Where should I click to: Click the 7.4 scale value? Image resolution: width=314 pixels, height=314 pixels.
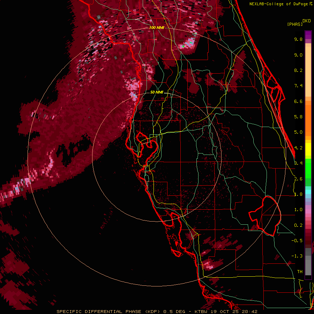tap(298, 86)
